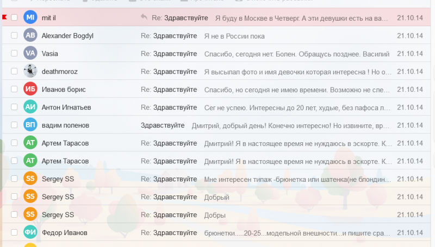The image size is (435, 247).
Task: Click the VA avatar of Vasia
Action: pyautogui.click(x=30, y=53)
